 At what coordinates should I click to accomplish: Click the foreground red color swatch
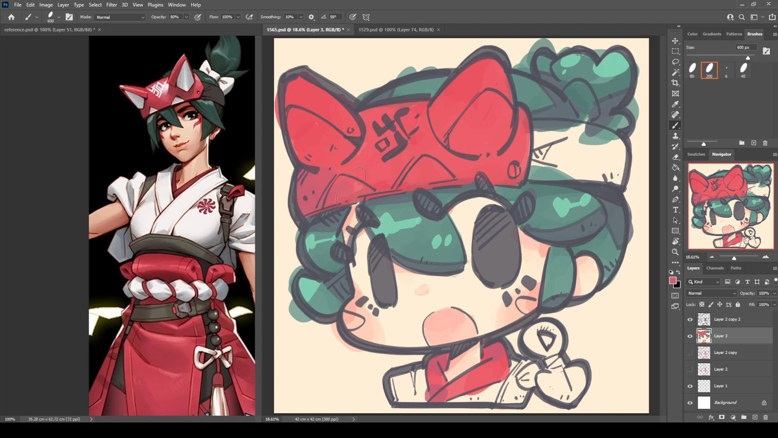click(x=673, y=280)
